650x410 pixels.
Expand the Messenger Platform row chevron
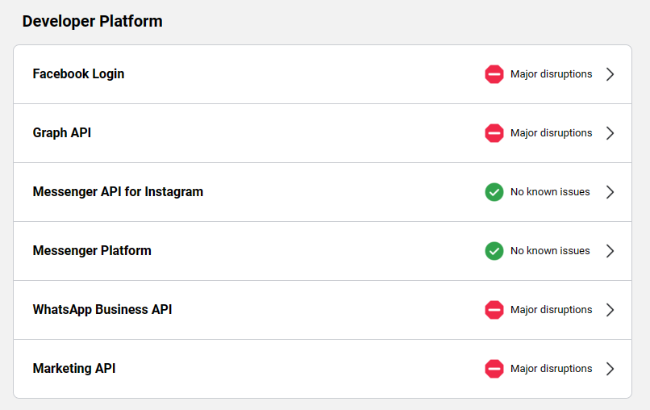tap(610, 251)
